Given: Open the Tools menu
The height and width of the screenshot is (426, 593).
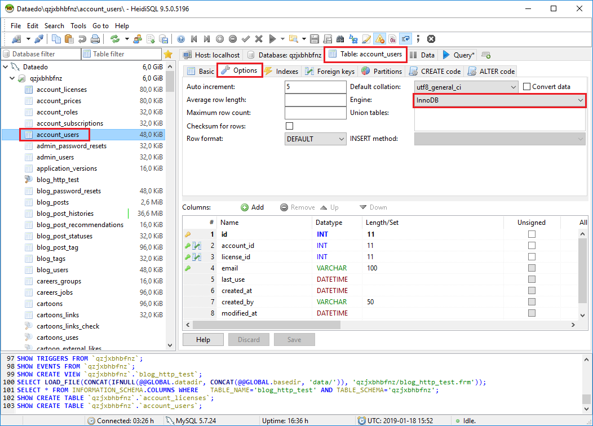Looking at the screenshot, I should 78,26.
